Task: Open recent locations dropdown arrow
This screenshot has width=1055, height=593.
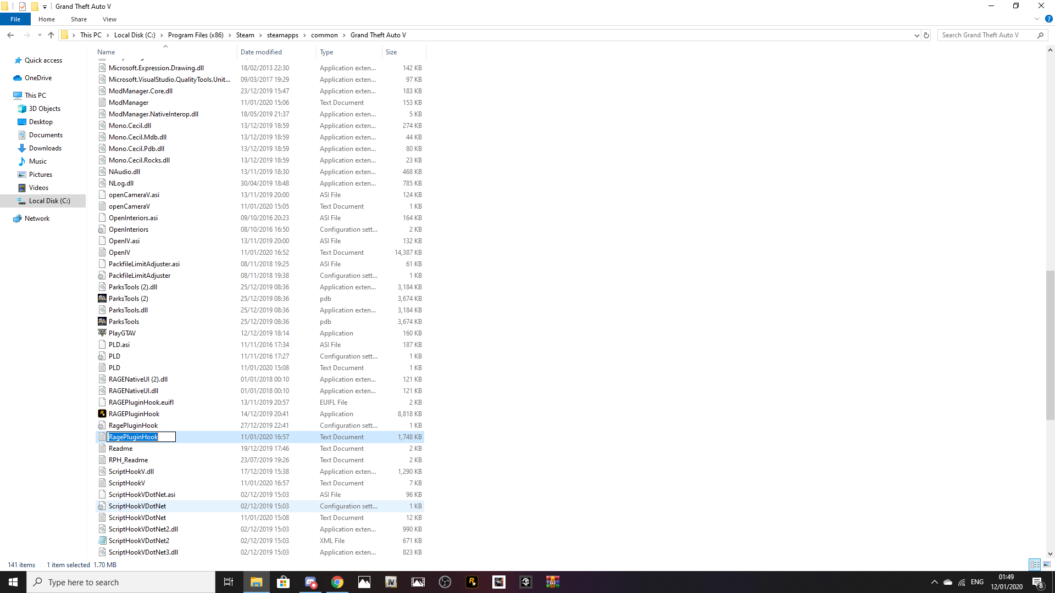Action: [40, 35]
